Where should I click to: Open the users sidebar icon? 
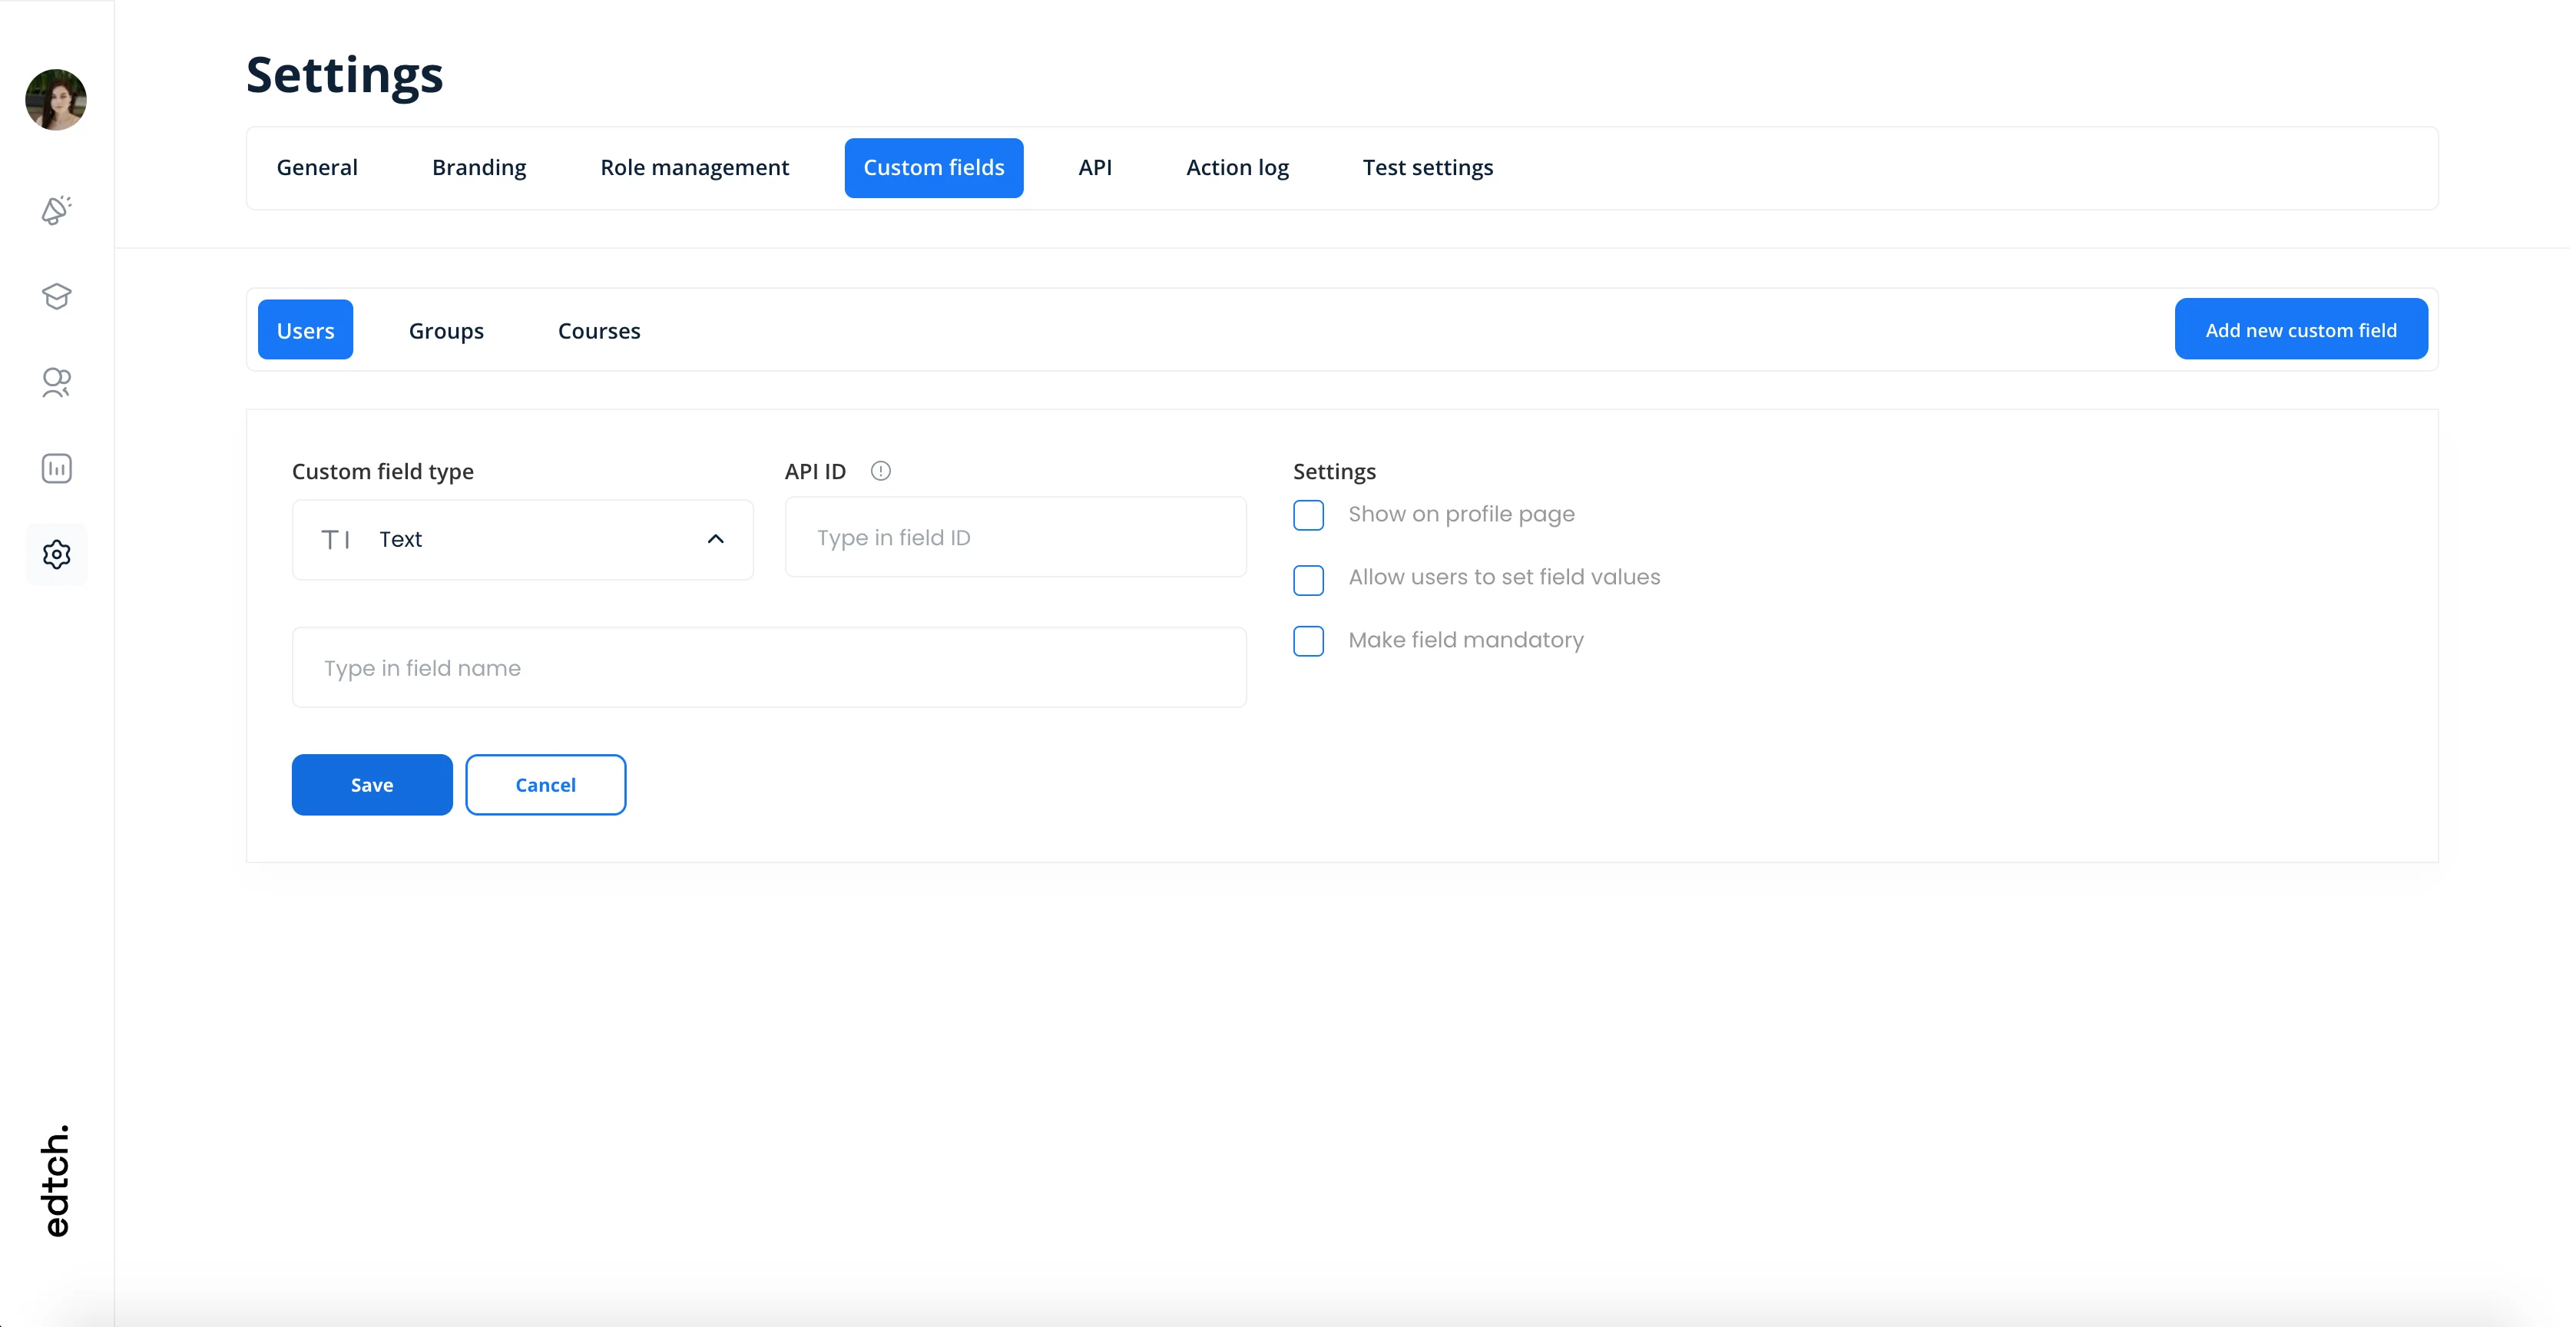56,382
